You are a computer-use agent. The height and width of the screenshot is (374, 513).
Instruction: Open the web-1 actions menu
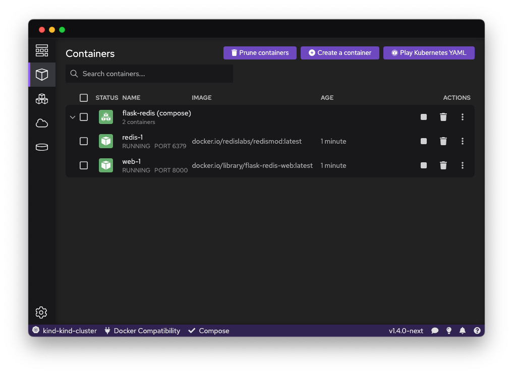pyautogui.click(x=463, y=165)
